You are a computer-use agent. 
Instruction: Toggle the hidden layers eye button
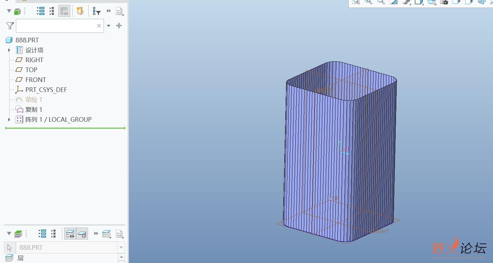coord(70,234)
